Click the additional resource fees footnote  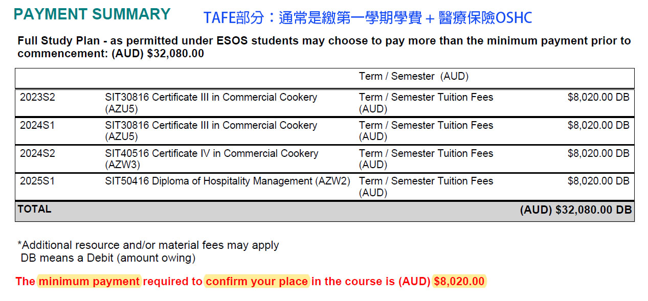148,245
